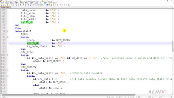Image resolution: width=174 pixels, height=98 pixels.
Task: Collapse RCV_COUNT begin block at line 105
Action: [x=8, y=70]
